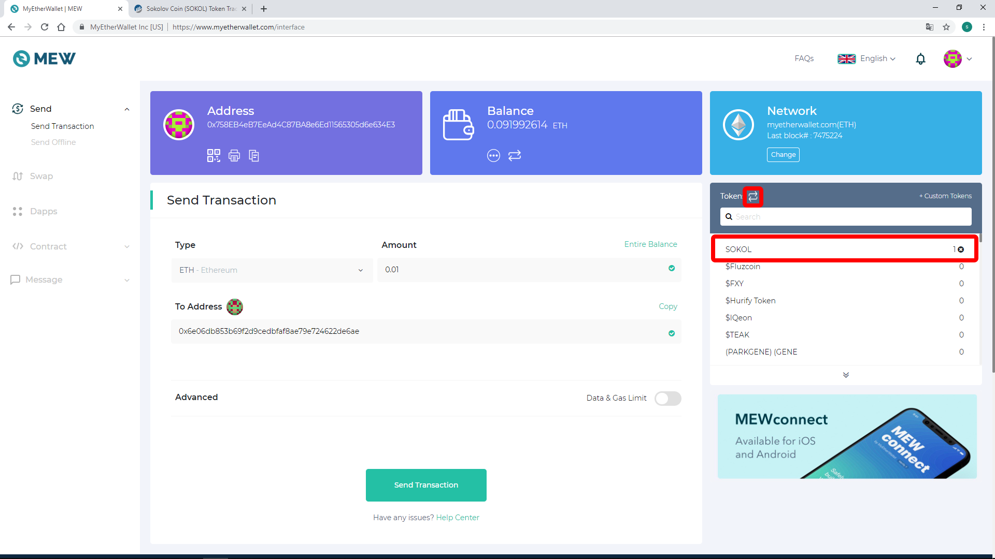
Task: Select the $Hurify Token row
Action: tap(845, 301)
